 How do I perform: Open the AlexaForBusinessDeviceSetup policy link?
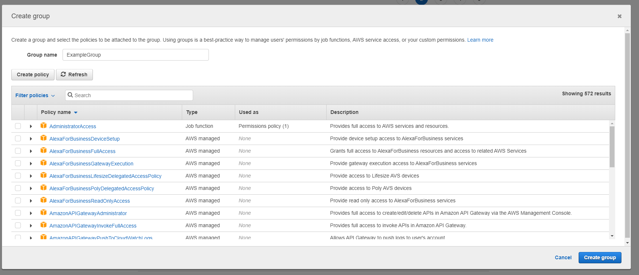click(84, 139)
